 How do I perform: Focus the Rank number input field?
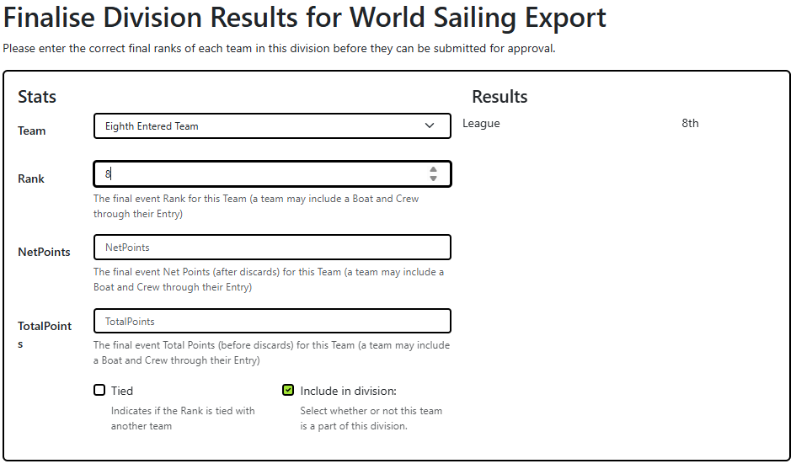pos(261,174)
